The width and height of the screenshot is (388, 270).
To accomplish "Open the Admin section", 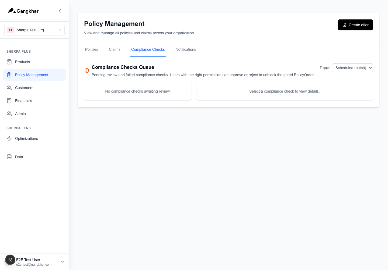I will coord(34,114).
